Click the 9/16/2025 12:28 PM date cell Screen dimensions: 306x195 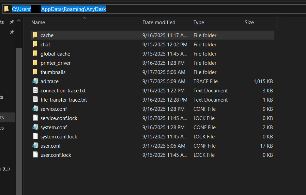tap(165, 100)
